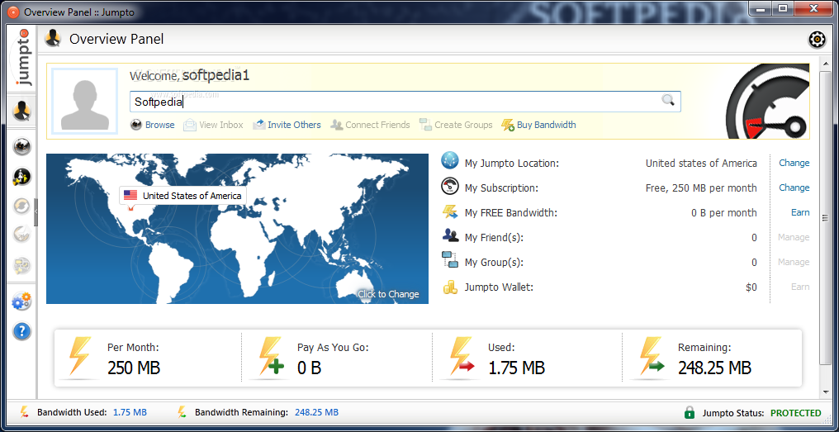Click the '0 B per month' bandwidth value
Image resolution: width=839 pixels, height=432 pixels.
(x=724, y=213)
